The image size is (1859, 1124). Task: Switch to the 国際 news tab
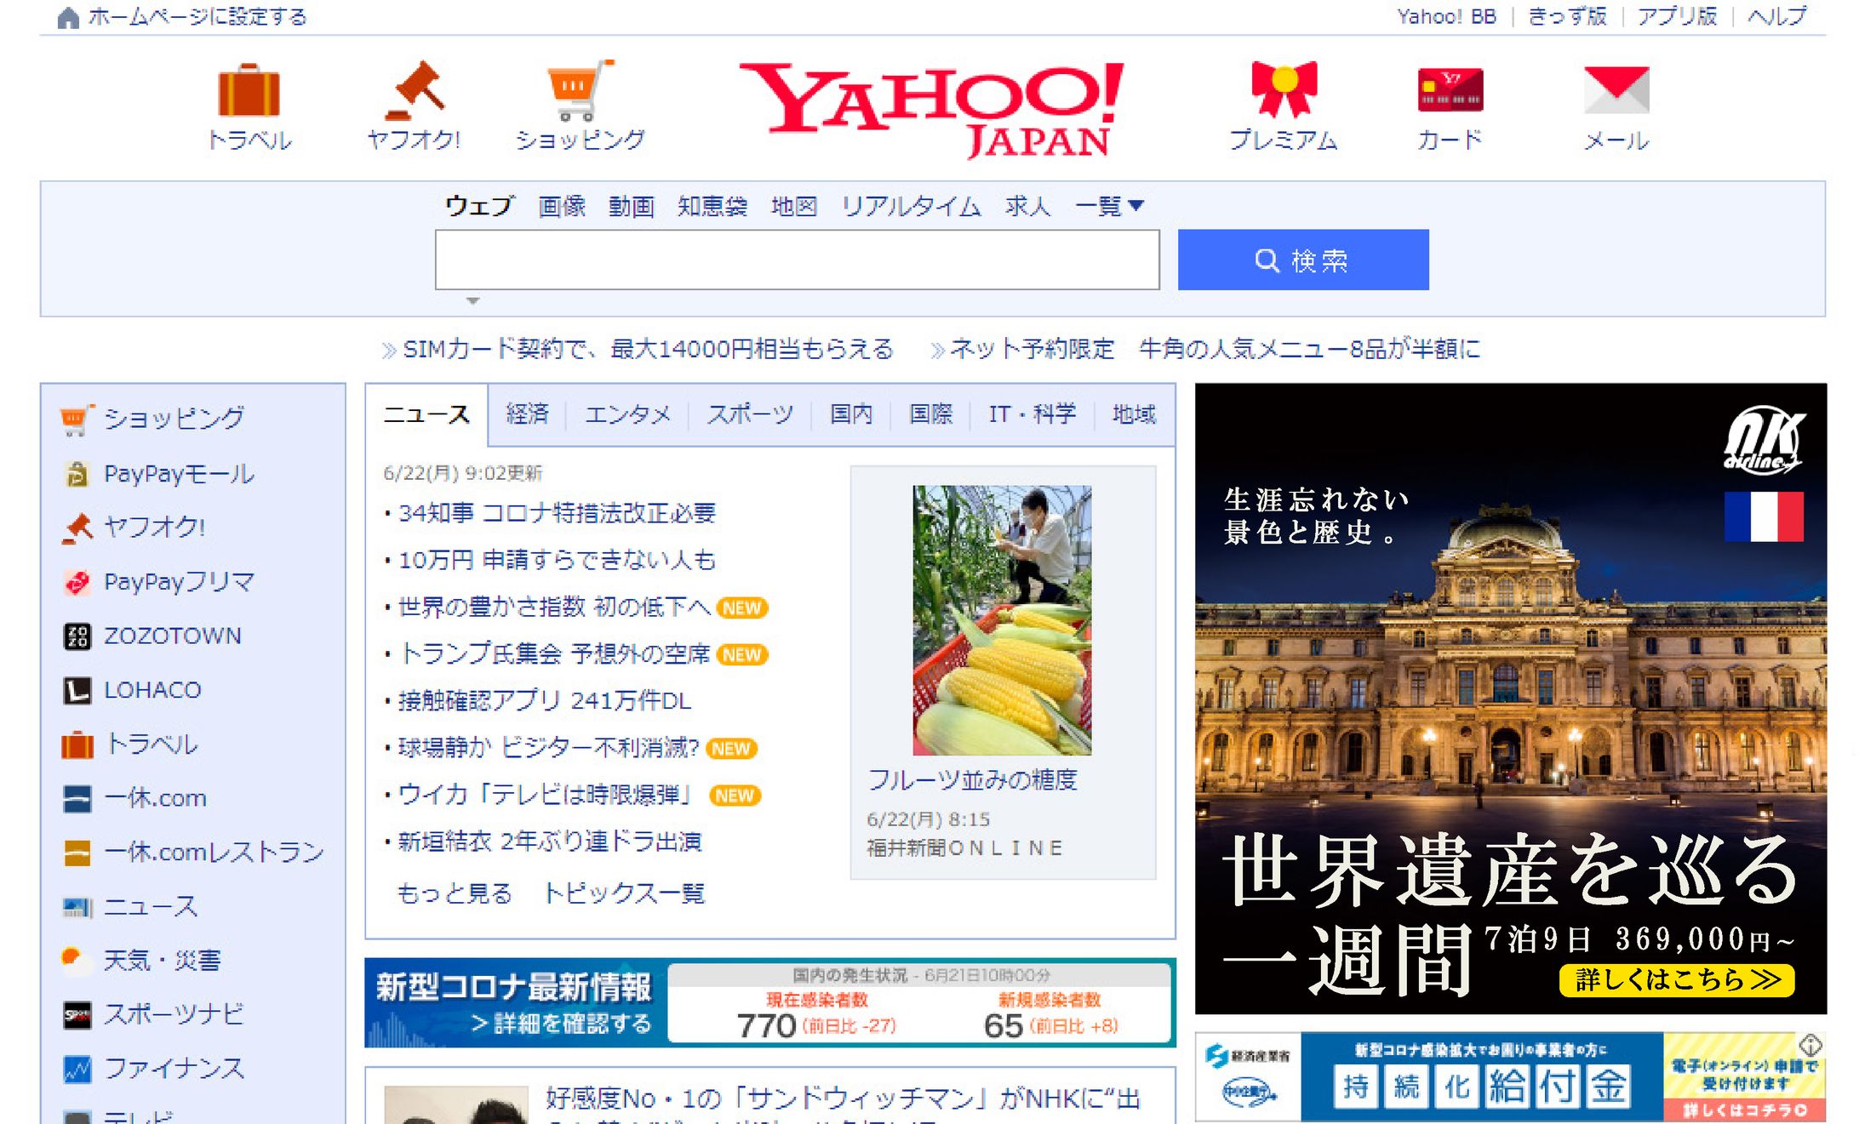pyautogui.click(x=930, y=414)
